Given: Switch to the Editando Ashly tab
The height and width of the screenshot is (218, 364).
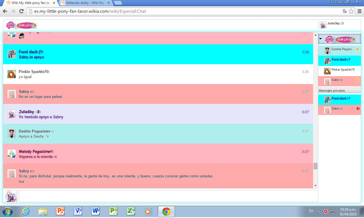Looking at the screenshot, I should click(85, 3).
